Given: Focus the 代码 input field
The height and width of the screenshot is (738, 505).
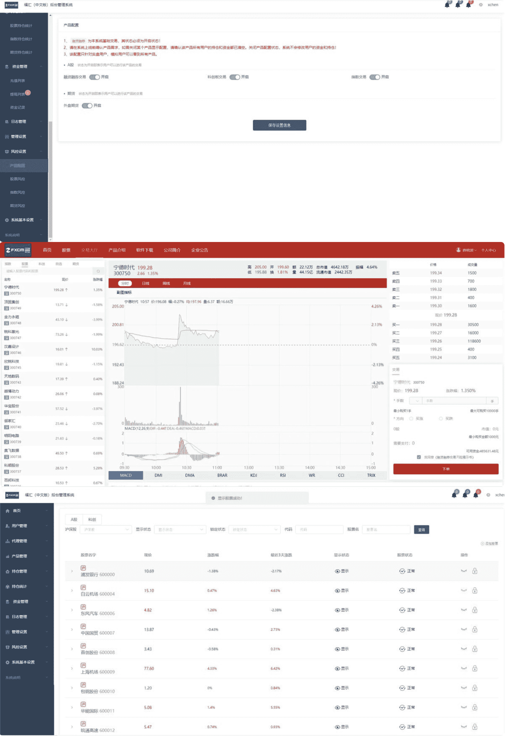Looking at the screenshot, I should point(319,530).
